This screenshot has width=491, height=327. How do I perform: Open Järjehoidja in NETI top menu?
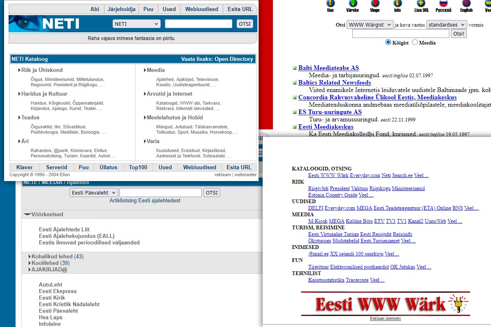pos(121,9)
